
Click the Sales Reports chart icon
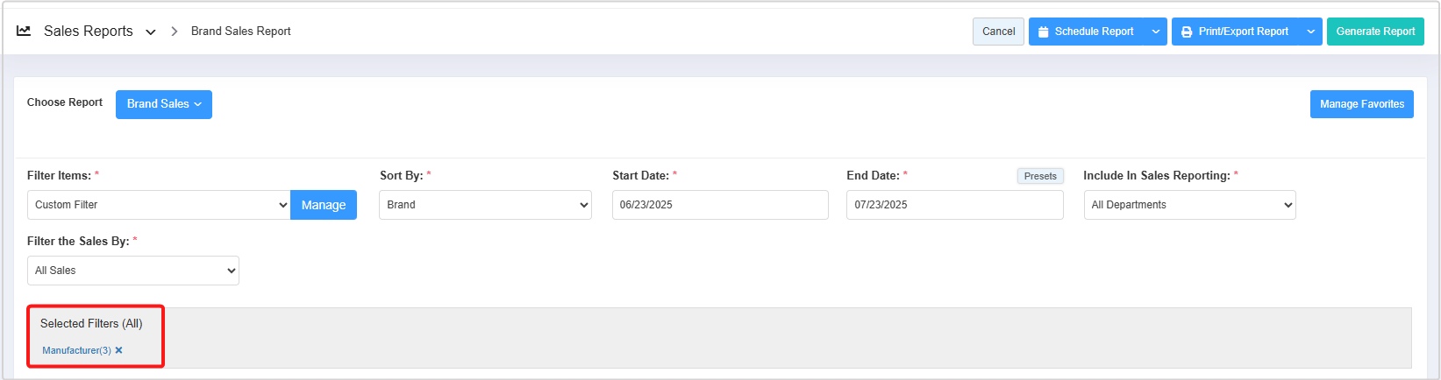(x=24, y=31)
